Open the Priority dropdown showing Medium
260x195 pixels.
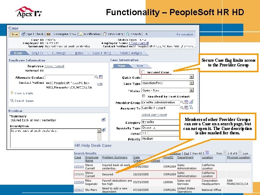[x=160, y=139]
